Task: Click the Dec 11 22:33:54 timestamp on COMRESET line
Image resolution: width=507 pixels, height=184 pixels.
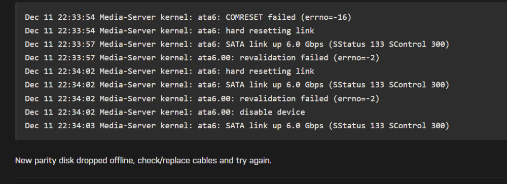Action: pos(60,17)
